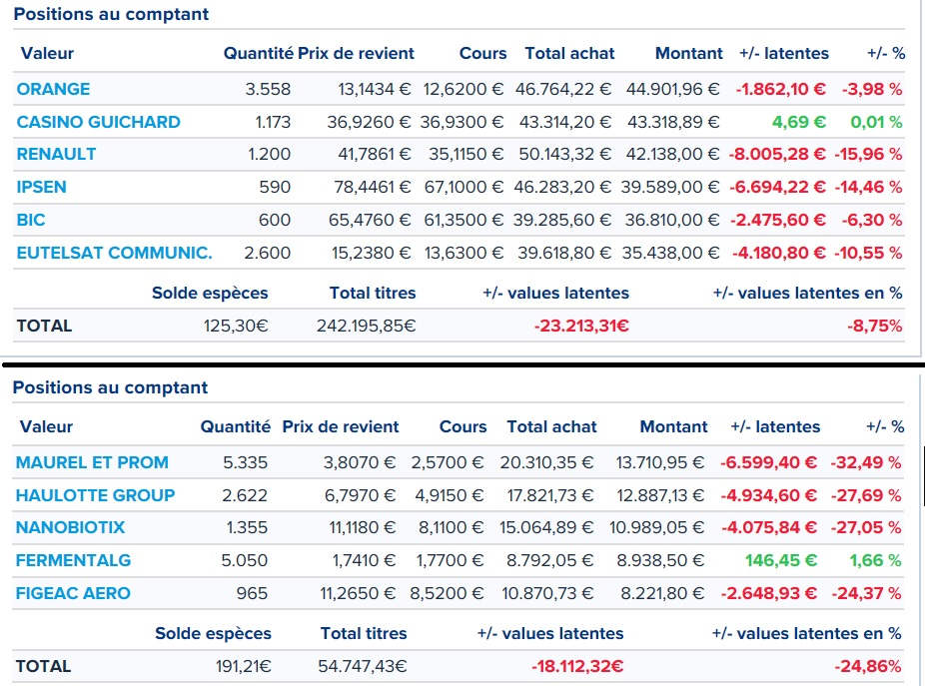Click first table cash balance 125,30€
Screen dimensions: 925x686
coord(236,326)
